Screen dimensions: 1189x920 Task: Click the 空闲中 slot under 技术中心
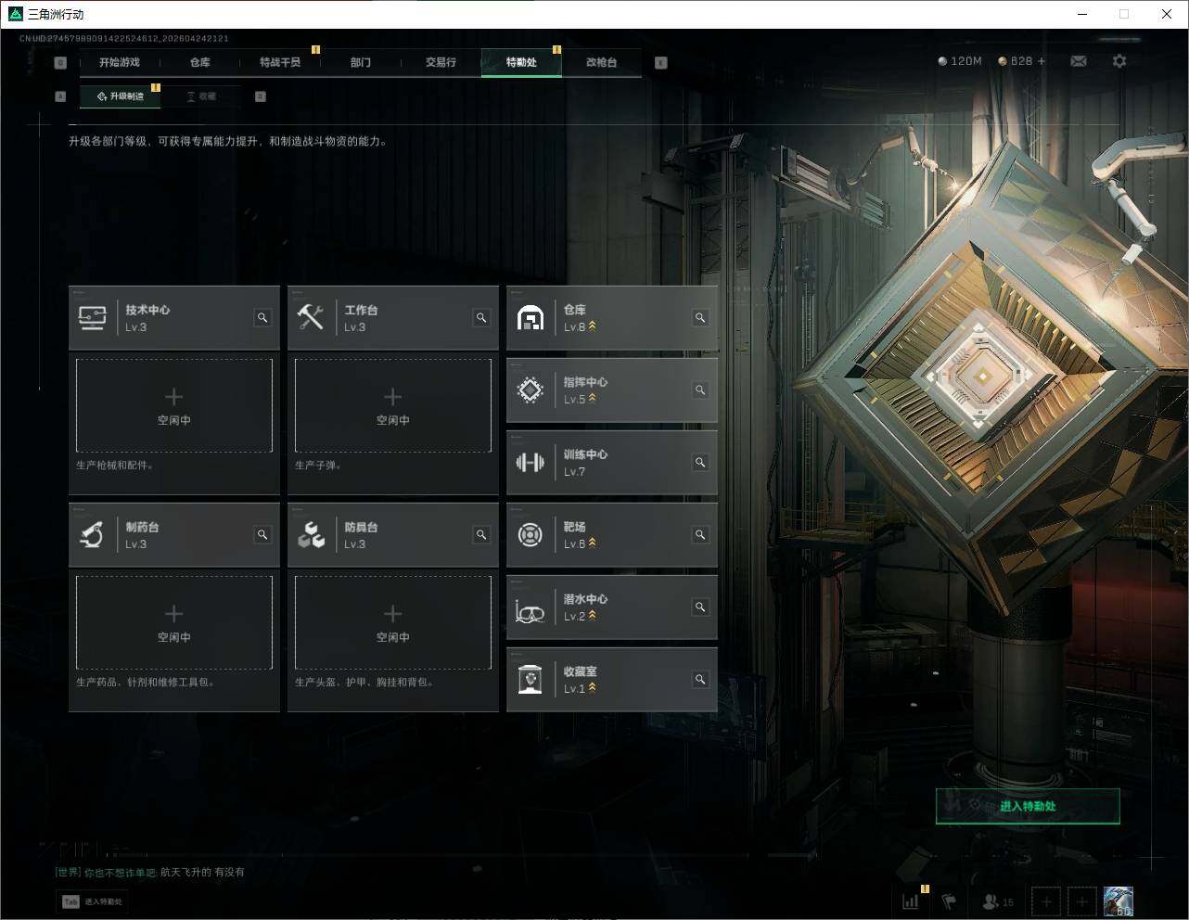[x=174, y=405]
